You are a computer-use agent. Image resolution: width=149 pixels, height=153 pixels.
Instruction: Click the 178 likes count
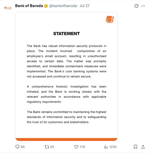click(x=82, y=147)
